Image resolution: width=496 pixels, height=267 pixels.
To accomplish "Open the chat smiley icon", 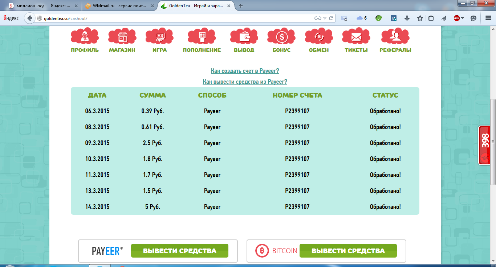I will (473, 18).
